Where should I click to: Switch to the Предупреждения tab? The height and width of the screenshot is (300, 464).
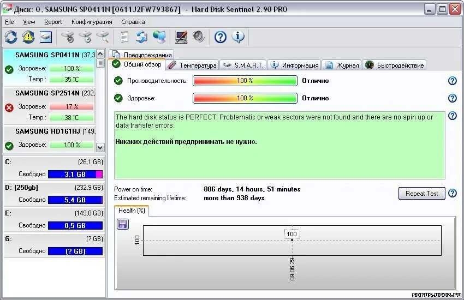click(x=141, y=55)
